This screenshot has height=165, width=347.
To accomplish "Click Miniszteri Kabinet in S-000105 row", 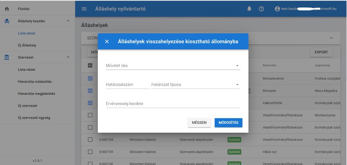I will (143, 152).
